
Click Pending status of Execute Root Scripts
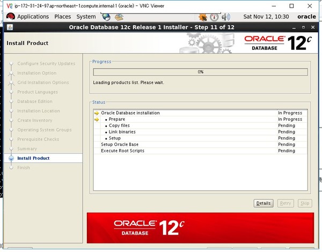pyautogui.click(x=287, y=151)
